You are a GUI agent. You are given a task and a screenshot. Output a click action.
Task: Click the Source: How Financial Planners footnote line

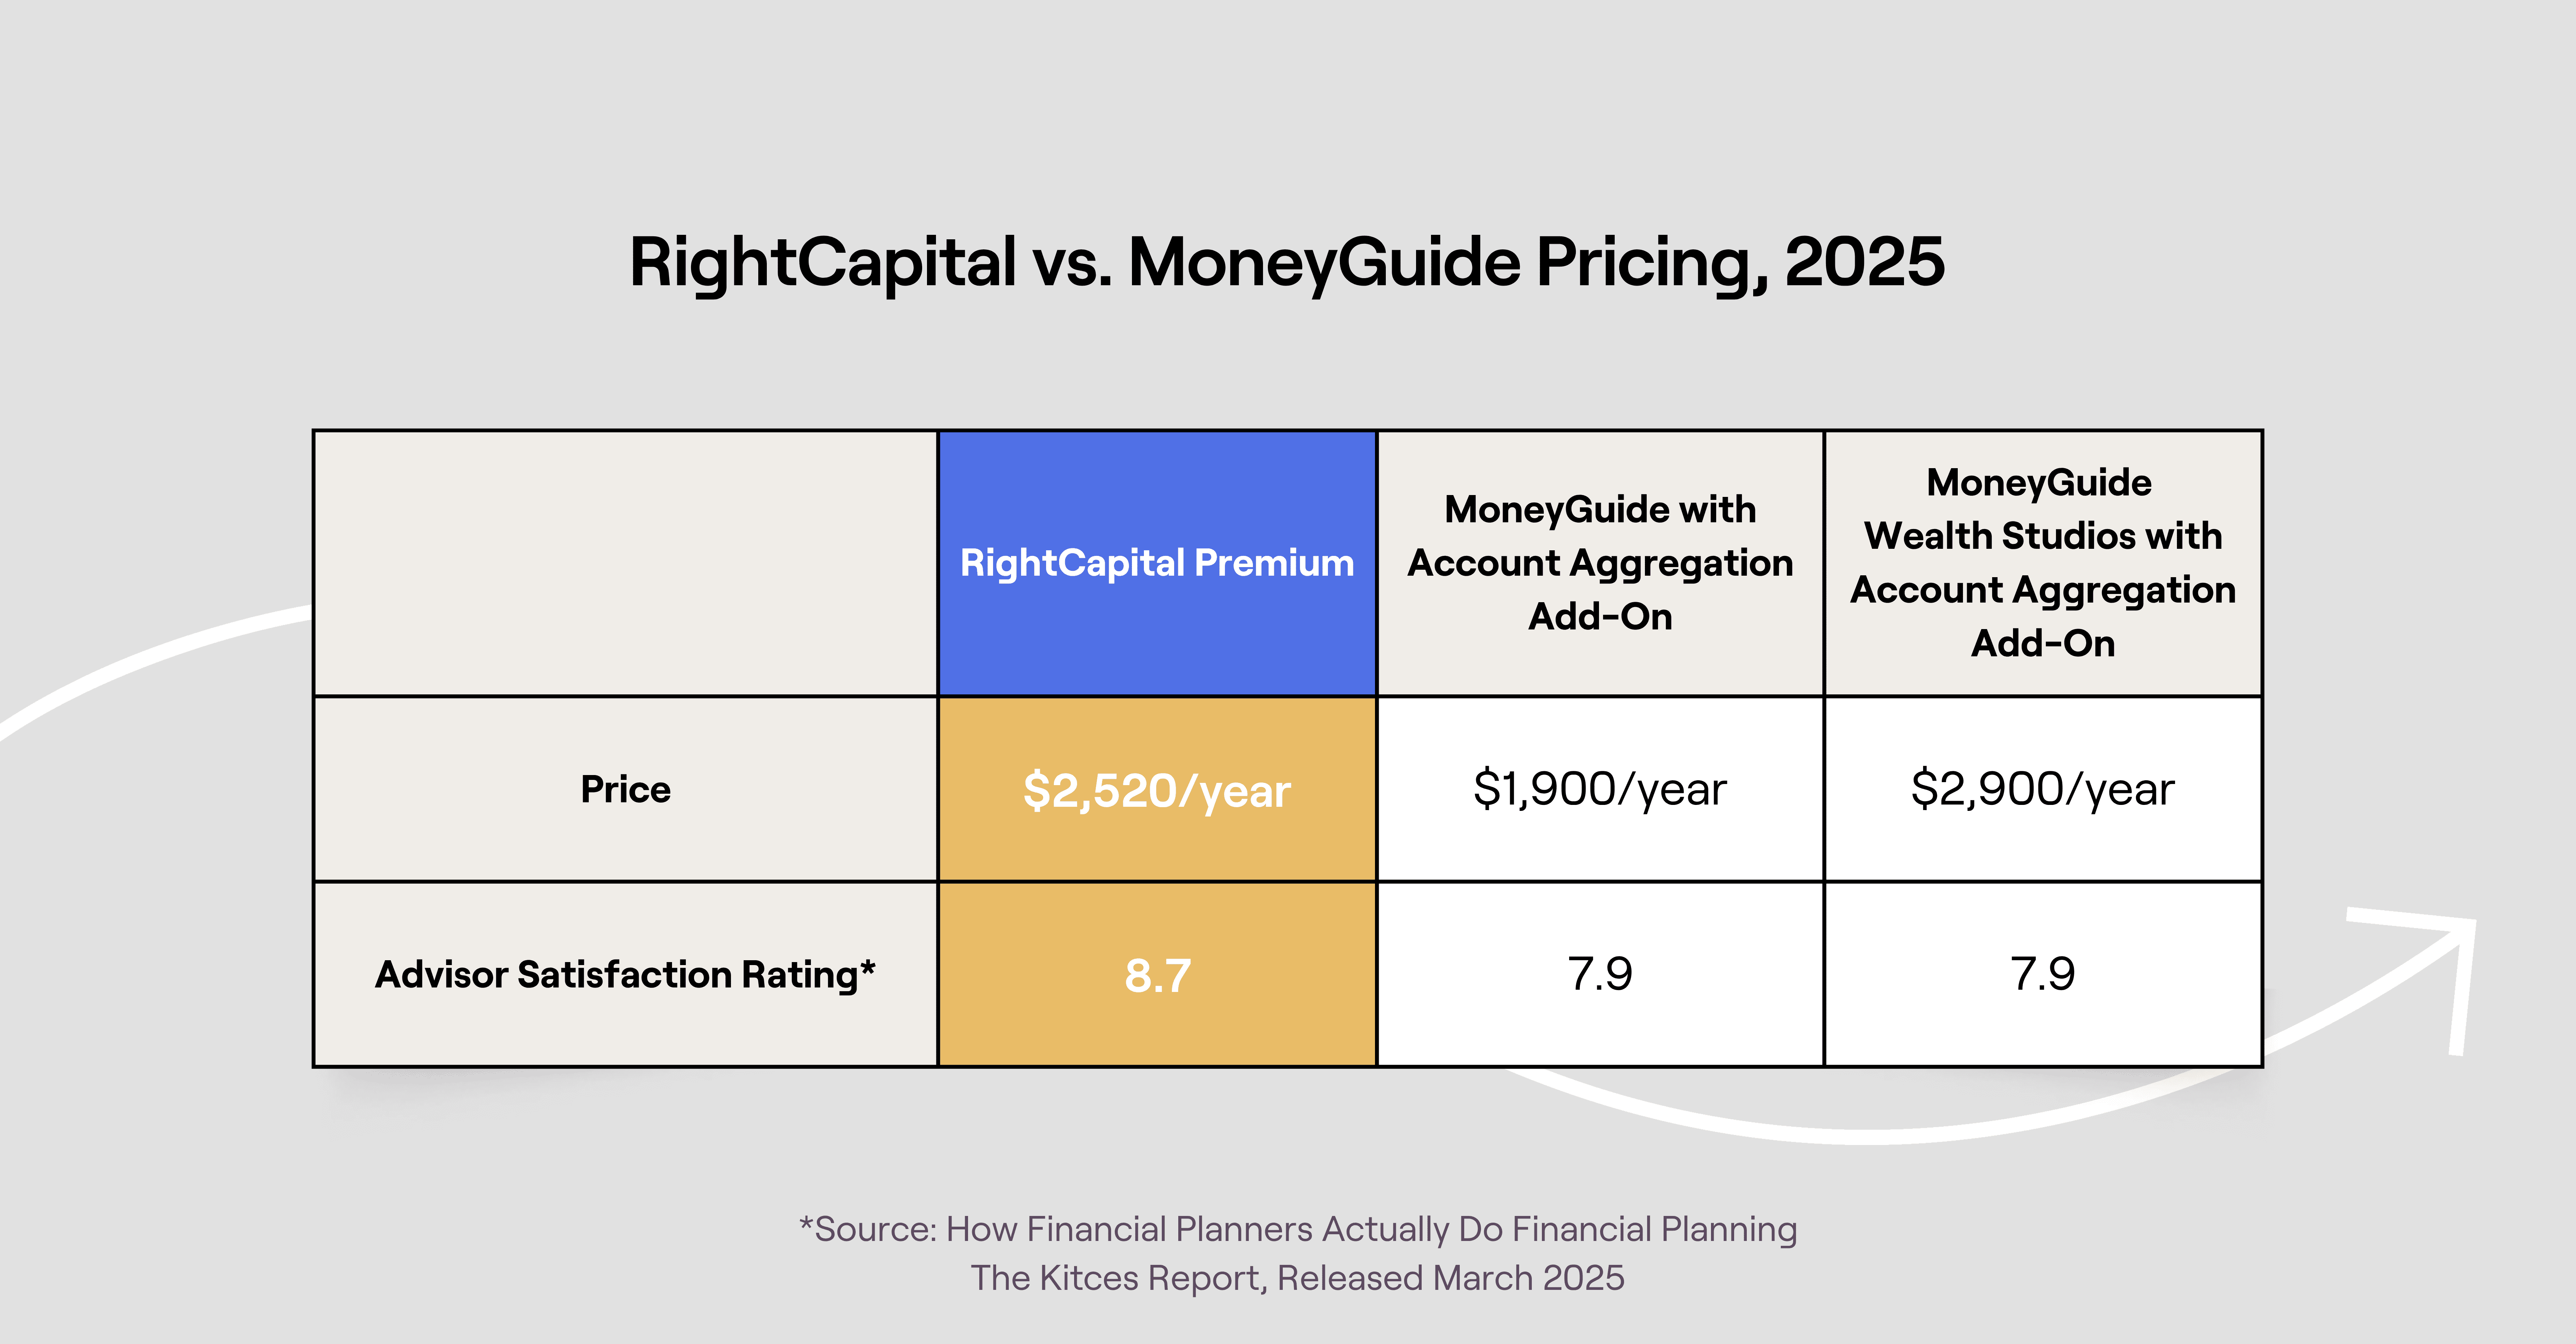point(1298,1229)
